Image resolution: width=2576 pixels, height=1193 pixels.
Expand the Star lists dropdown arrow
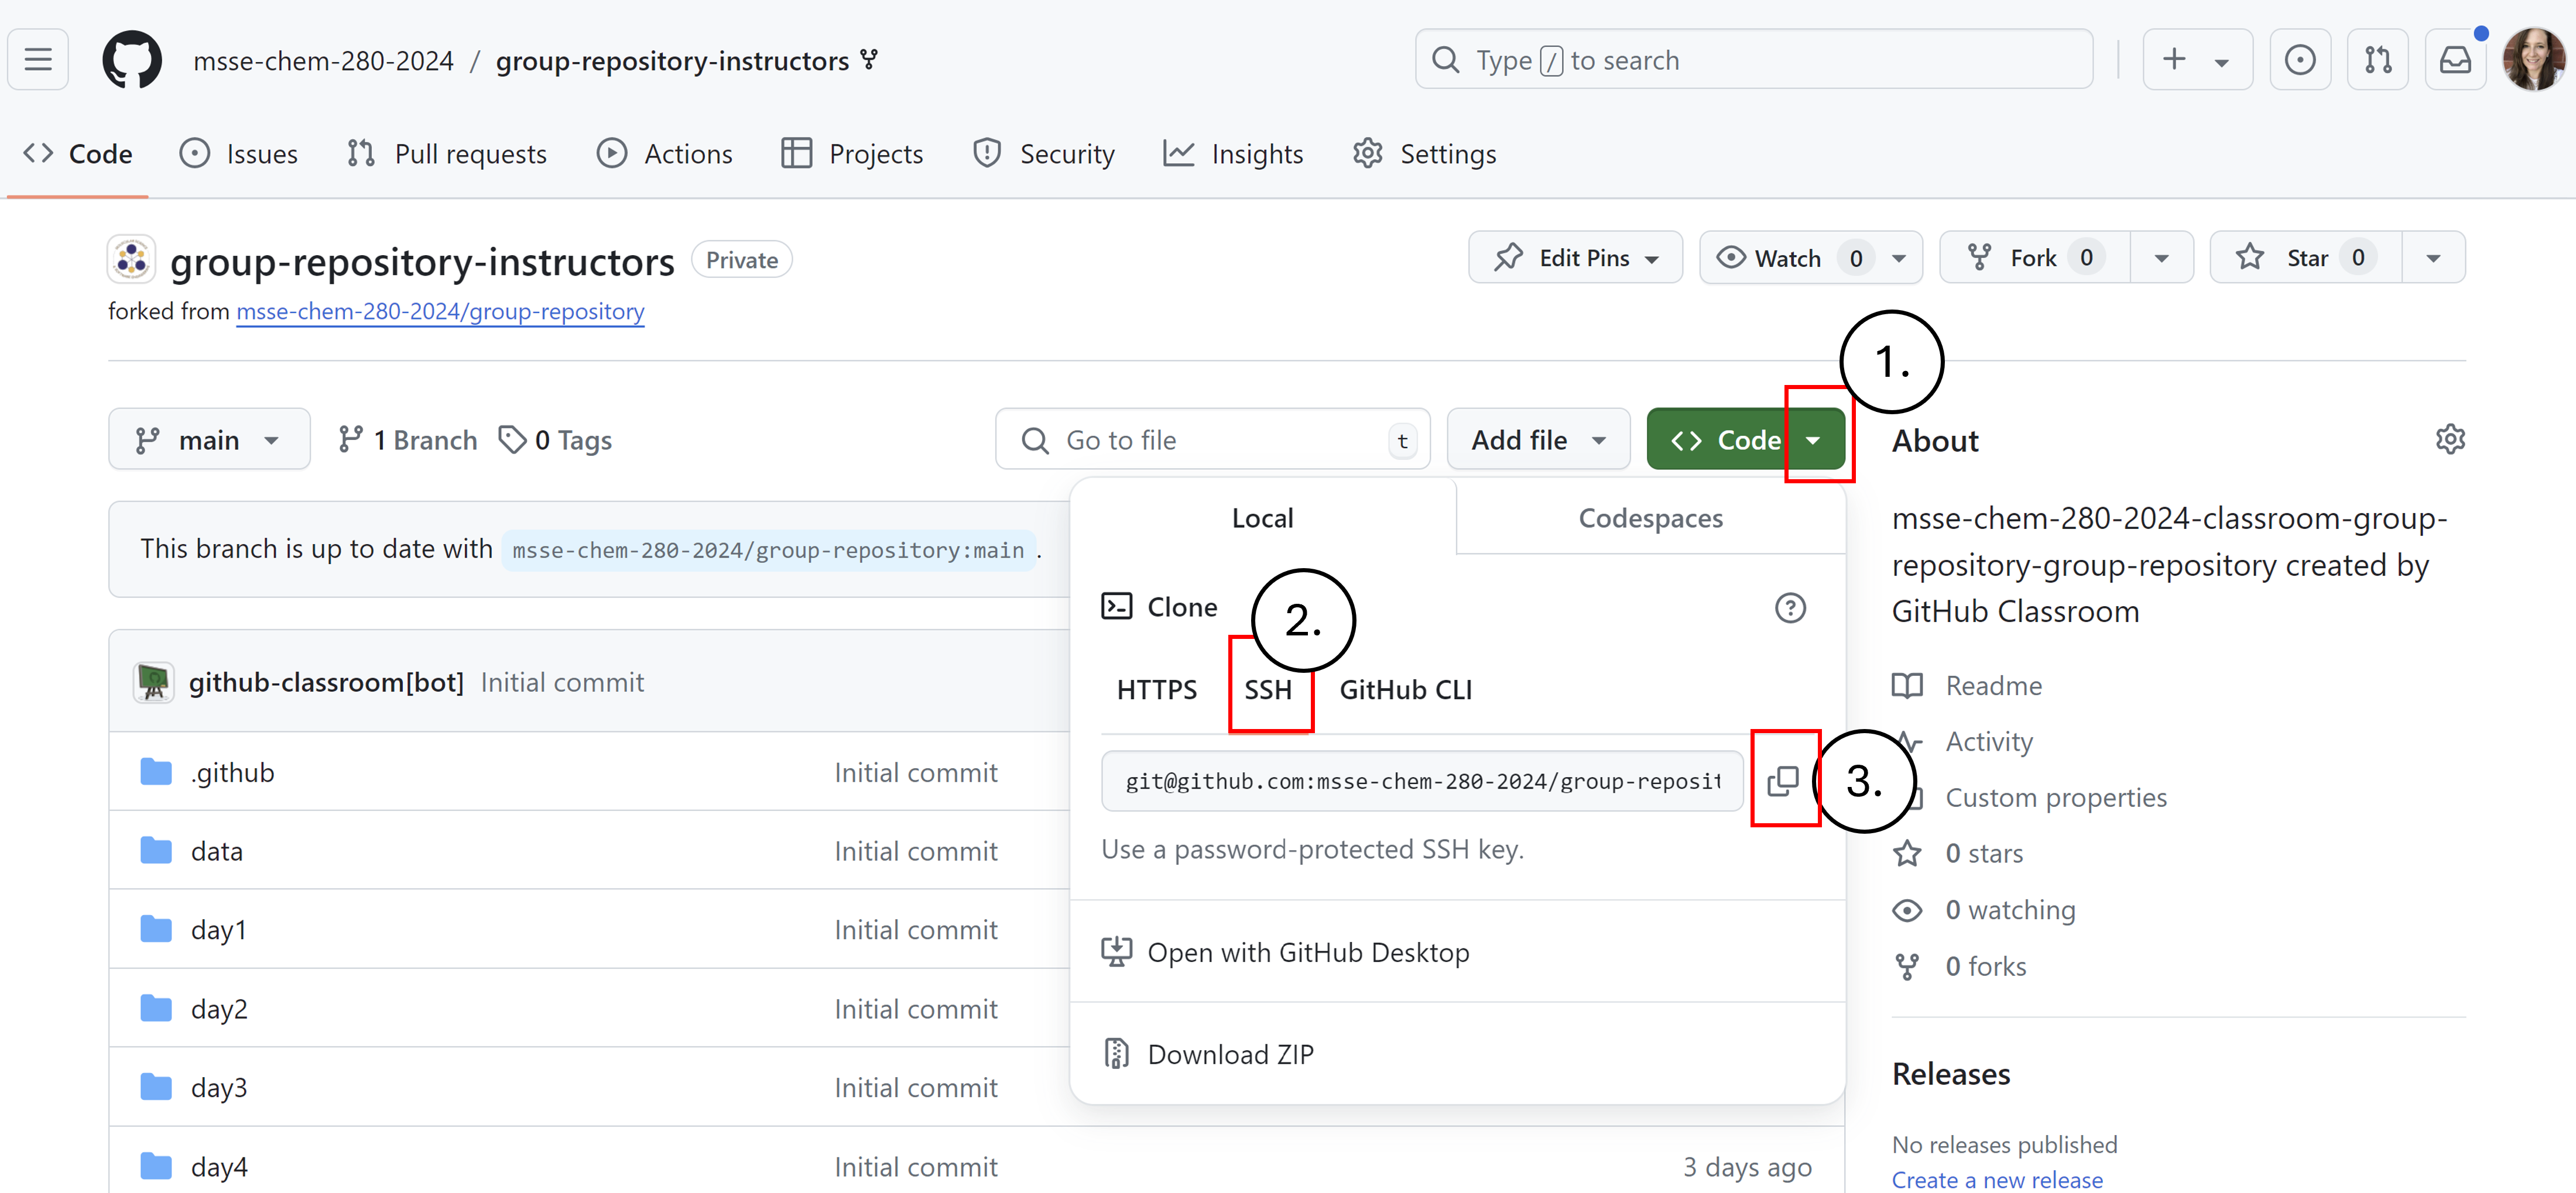click(x=2434, y=258)
